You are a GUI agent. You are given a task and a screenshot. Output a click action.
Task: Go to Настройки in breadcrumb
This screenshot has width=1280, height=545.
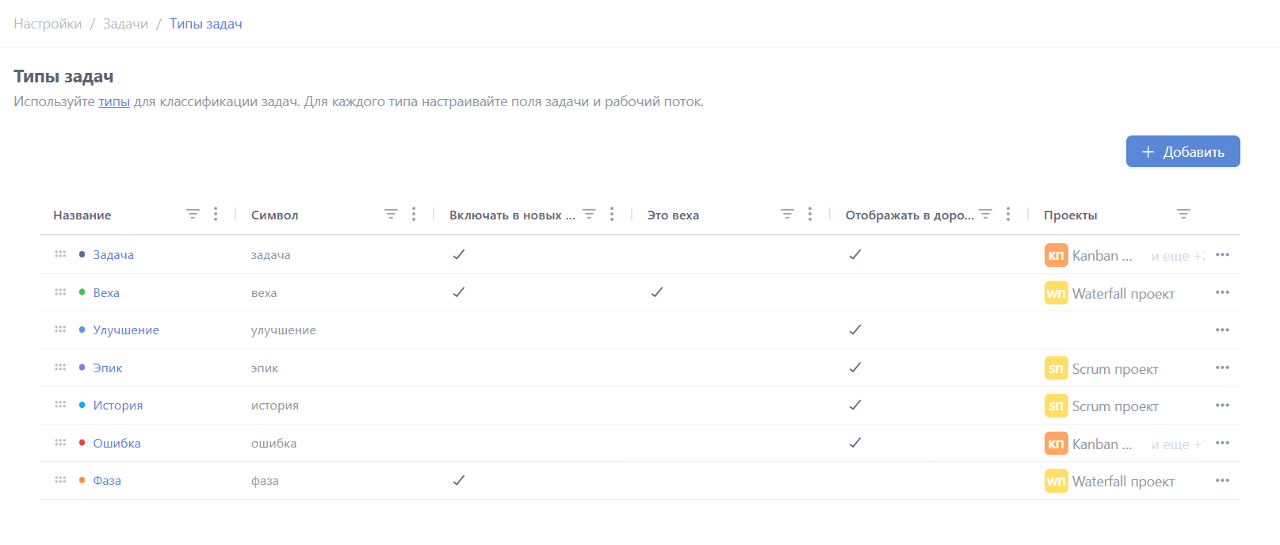click(x=48, y=24)
